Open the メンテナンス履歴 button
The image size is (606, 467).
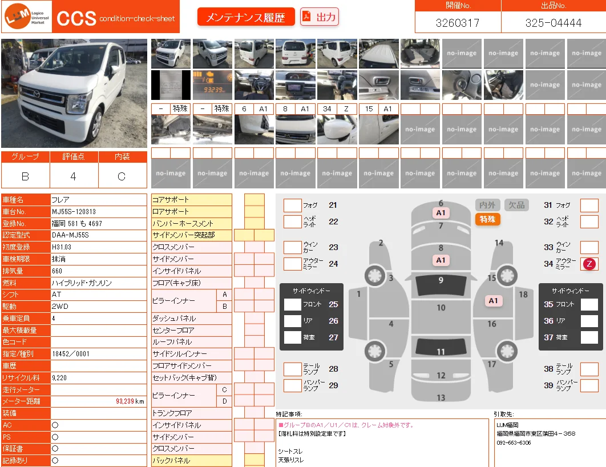[246, 17]
